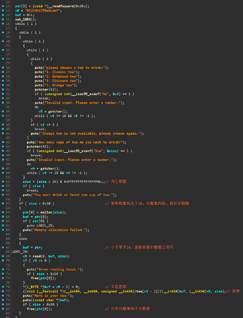Click the 向上取整 comment
This screenshot has height=318, width=243.
tap(116, 182)
